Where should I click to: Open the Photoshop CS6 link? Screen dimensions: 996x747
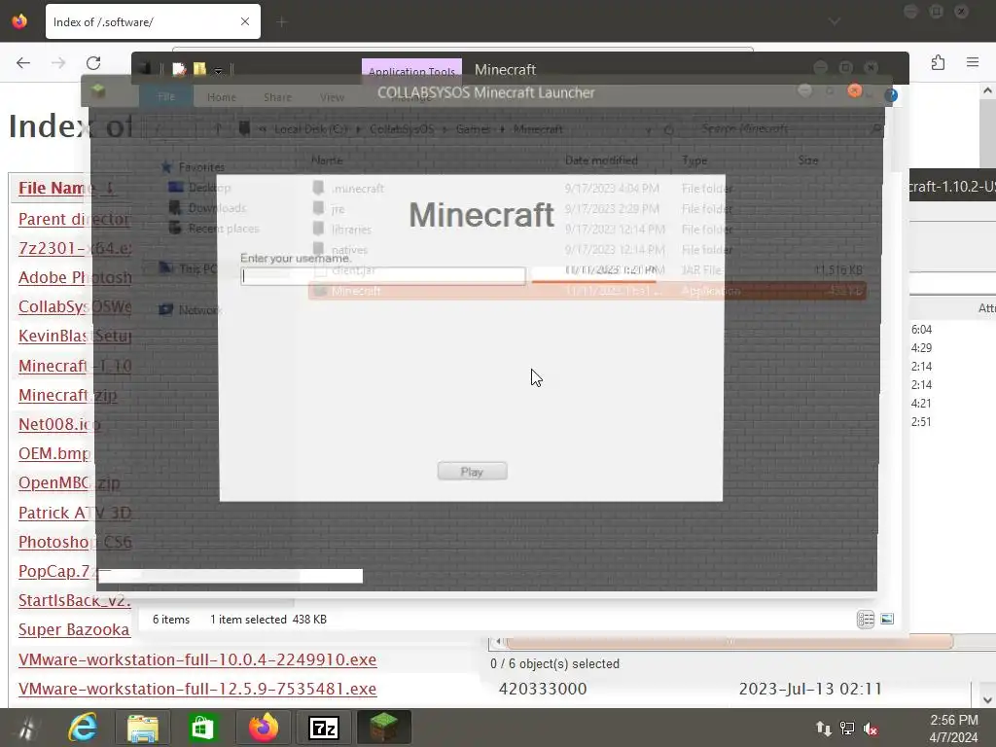[x=75, y=542]
